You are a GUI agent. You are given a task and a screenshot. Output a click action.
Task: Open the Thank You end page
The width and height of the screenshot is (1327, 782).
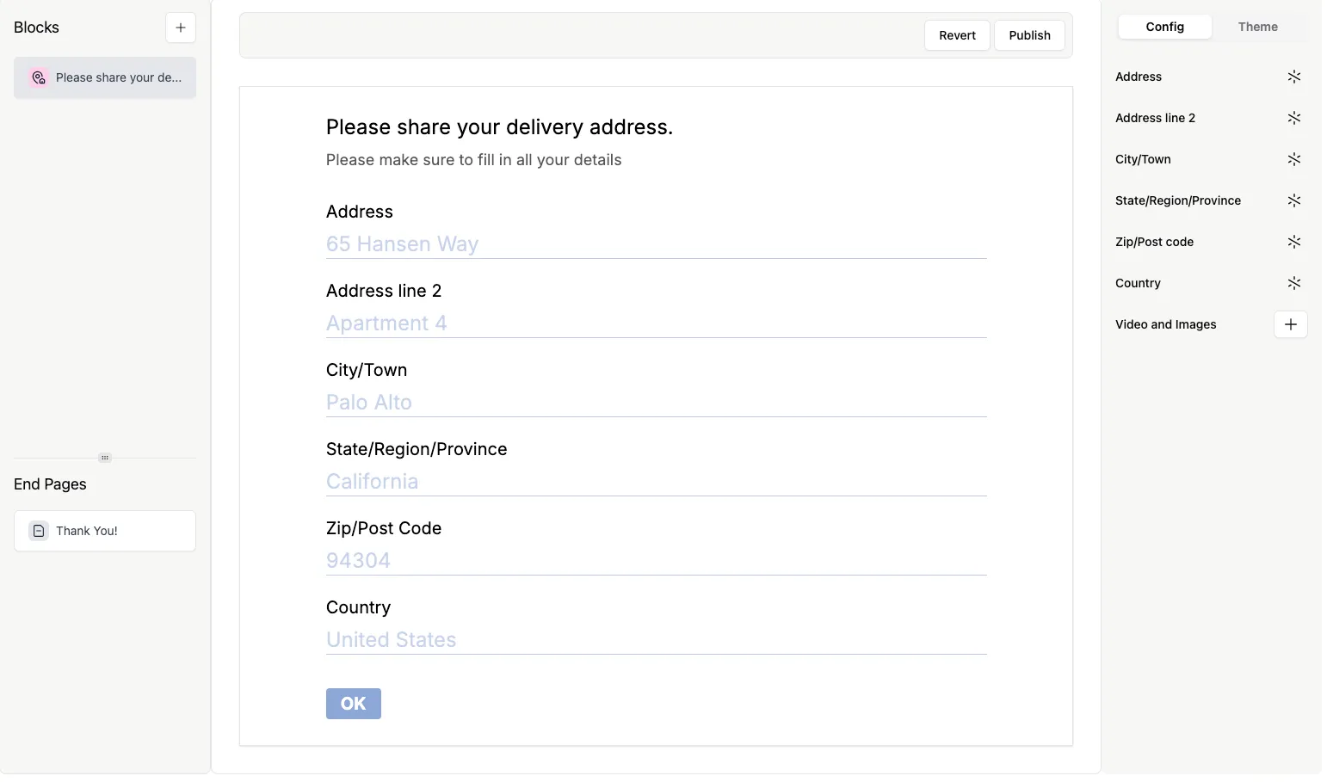click(x=104, y=531)
